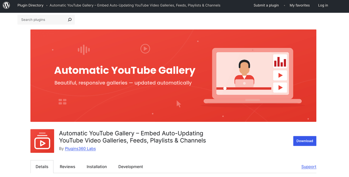Click the search magnifier icon
This screenshot has height=177, width=349.
point(70,19)
